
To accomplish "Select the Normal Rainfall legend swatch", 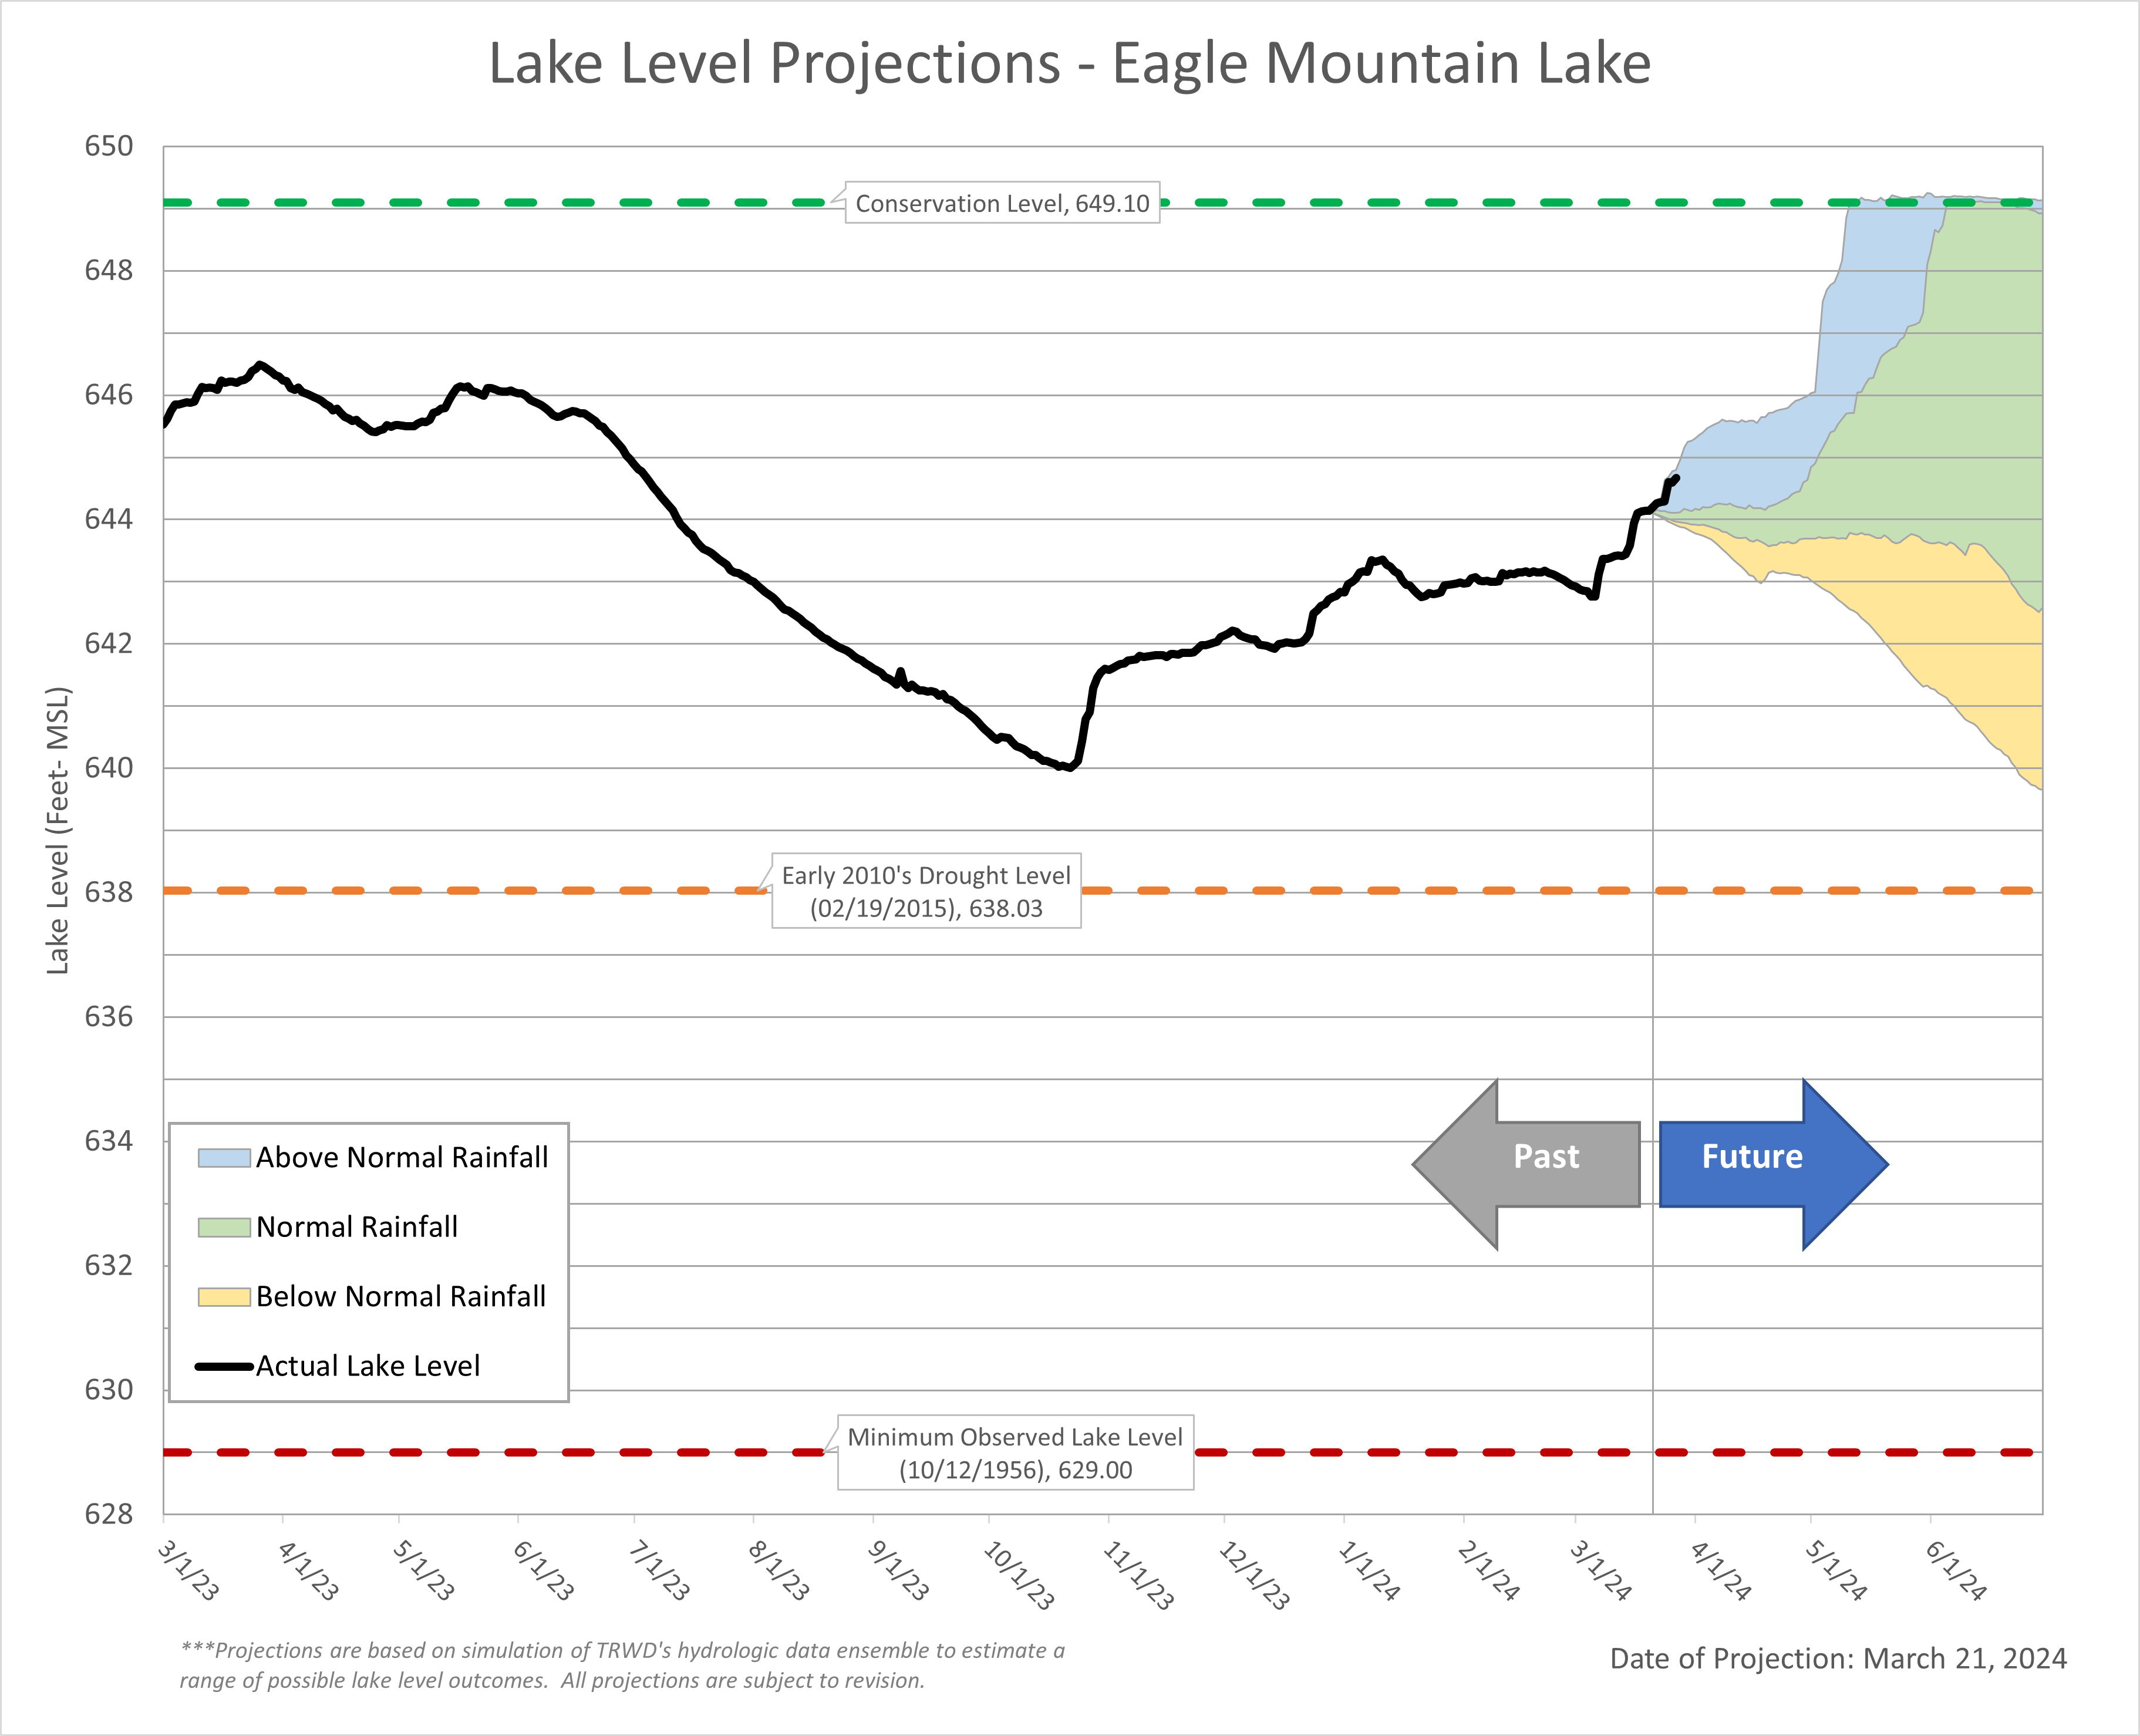I will 224,1227.
